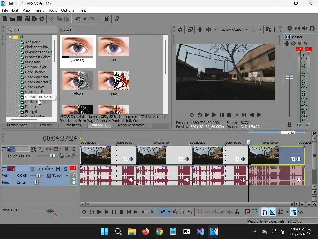The image size is (318, 239).
Task: Copy snapshot to clipboard icon
Action: [269, 30]
